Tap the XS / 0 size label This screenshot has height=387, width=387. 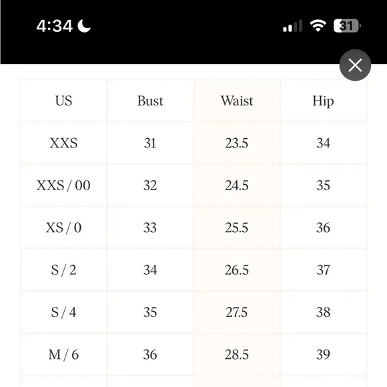63,228
